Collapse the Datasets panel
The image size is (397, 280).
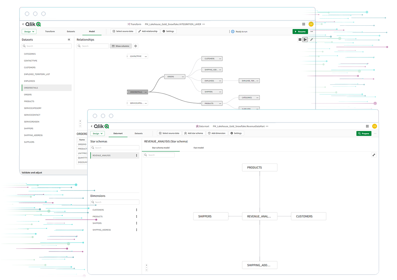pos(69,40)
